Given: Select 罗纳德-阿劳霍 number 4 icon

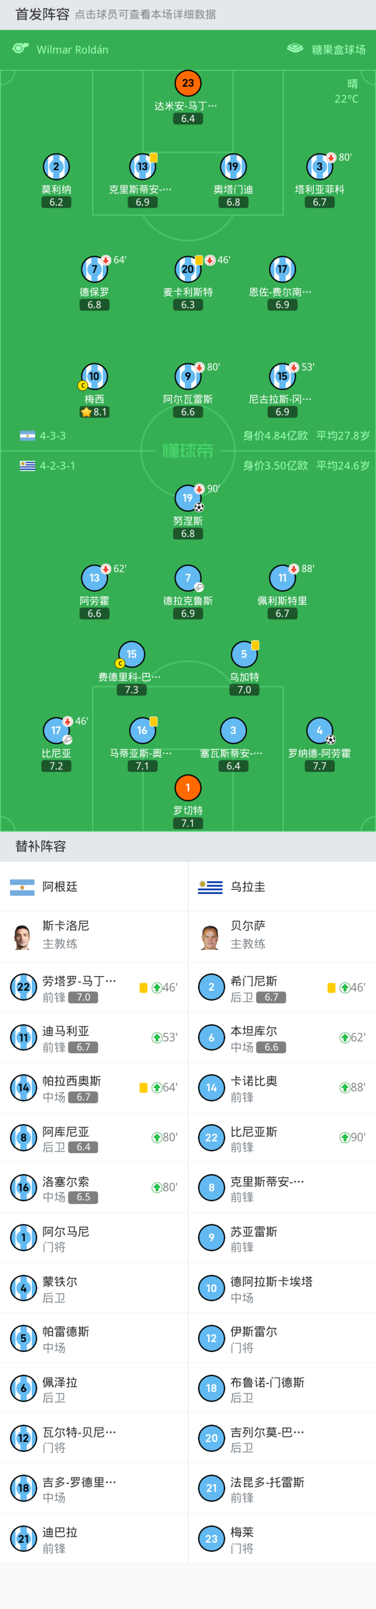Looking at the screenshot, I should pos(319,730).
